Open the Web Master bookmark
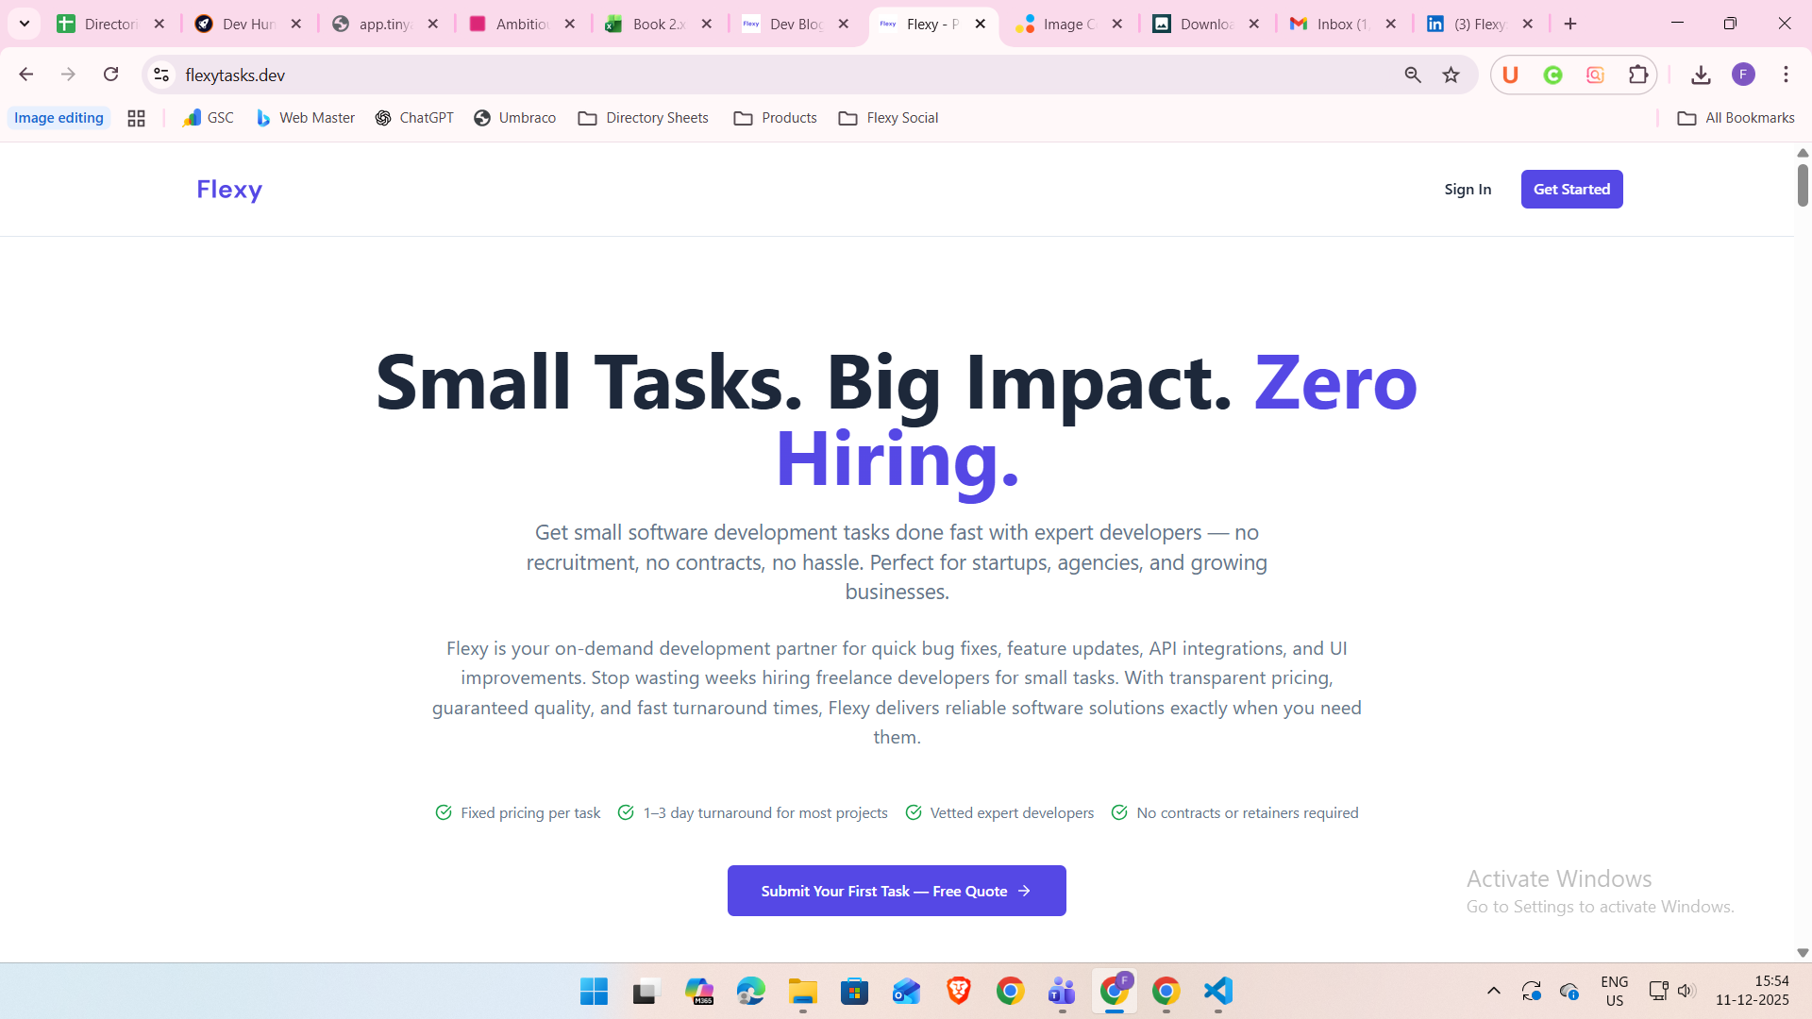Viewport: 1812px width, 1019px height. click(305, 118)
